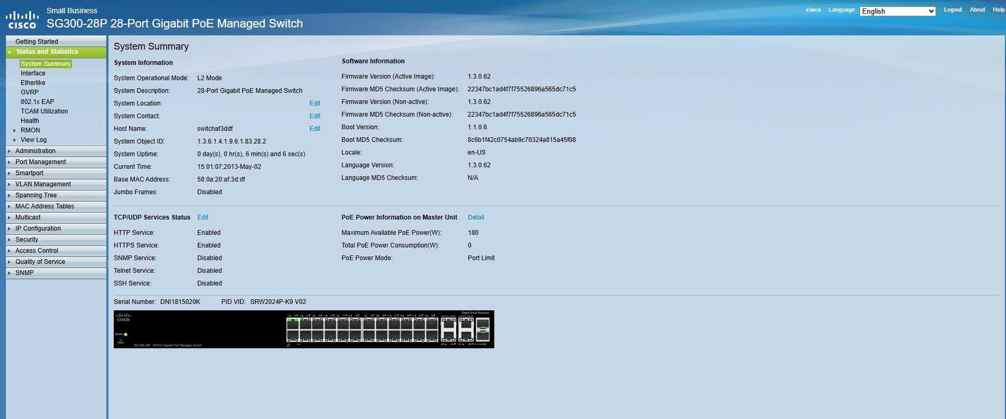Click the Cisco logo on the switch graphic

pos(123,317)
